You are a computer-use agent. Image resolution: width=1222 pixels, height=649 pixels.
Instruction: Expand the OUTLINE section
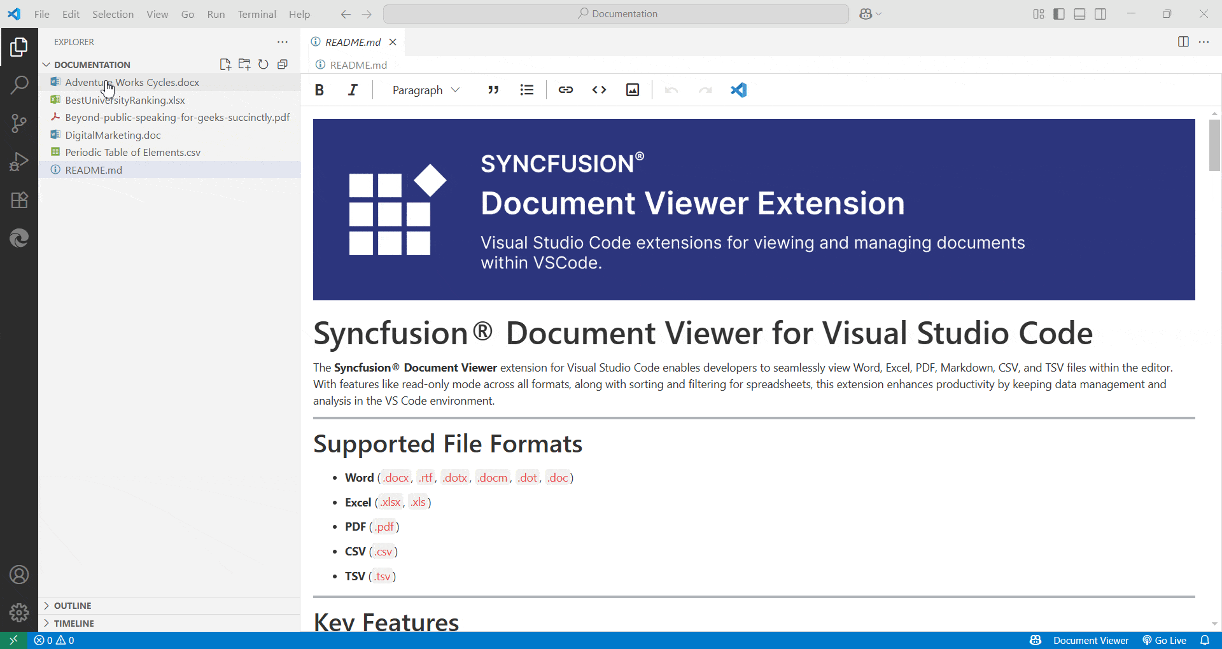tap(73, 605)
